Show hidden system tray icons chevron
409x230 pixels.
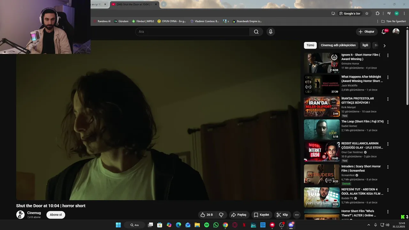click(x=368, y=225)
